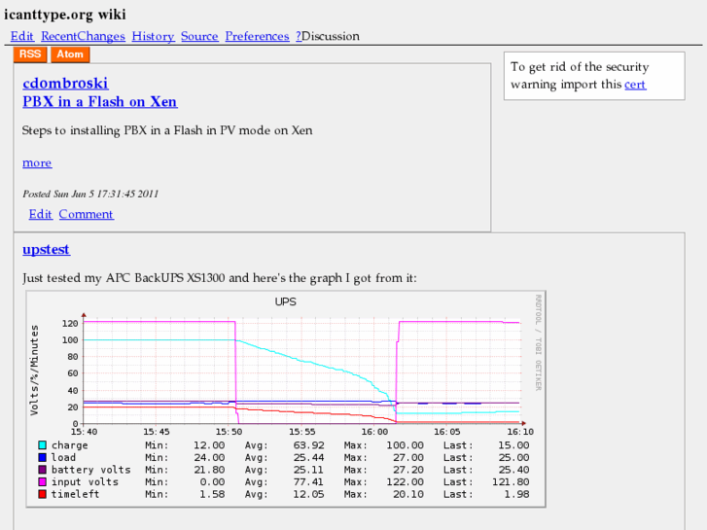Click the more link under the PBX post
The image size is (707, 530).
tap(37, 162)
